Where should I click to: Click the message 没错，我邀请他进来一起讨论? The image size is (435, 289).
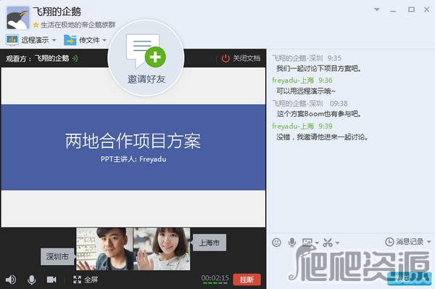click(322, 137)
